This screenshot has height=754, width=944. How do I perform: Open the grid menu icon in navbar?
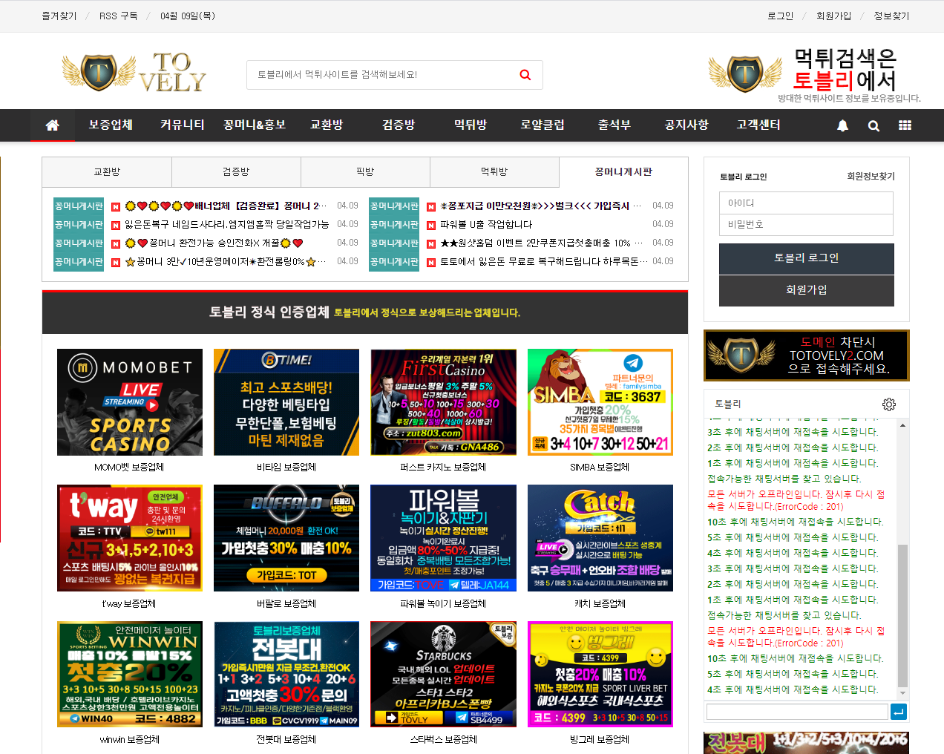[905, 125]
